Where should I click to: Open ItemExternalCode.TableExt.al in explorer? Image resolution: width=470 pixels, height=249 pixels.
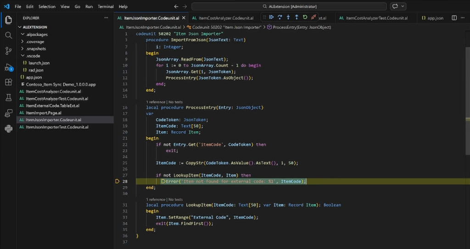(53, 106)
